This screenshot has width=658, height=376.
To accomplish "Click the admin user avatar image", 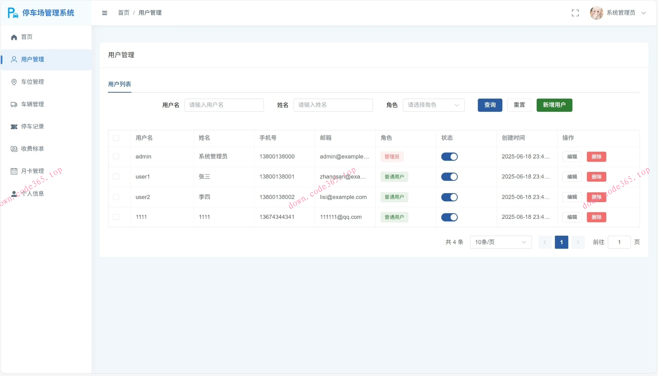I will [x=596, y=13].
